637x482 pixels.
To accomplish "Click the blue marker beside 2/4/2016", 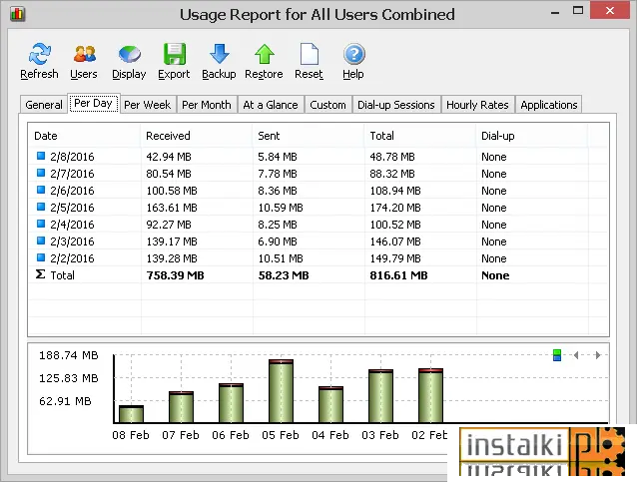I will pos(41,224).
